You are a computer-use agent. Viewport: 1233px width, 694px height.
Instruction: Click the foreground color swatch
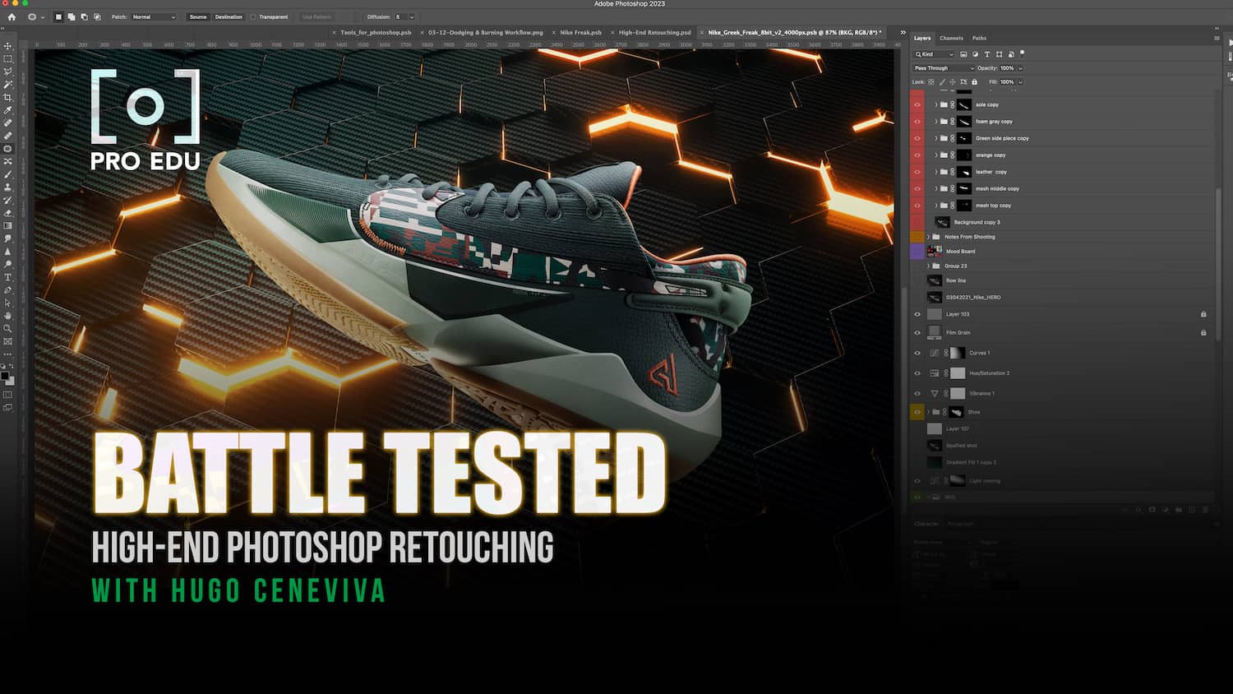coord(5,377)
